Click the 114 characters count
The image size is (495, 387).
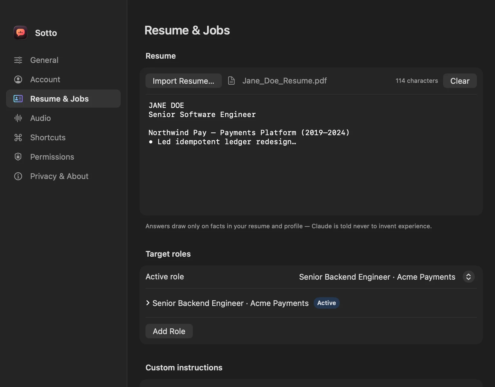coord(417,81)
